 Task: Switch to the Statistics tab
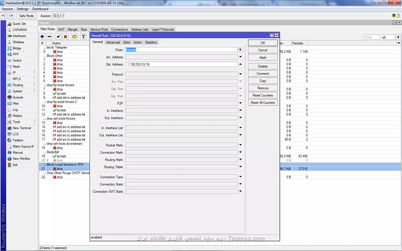(151, 42)
